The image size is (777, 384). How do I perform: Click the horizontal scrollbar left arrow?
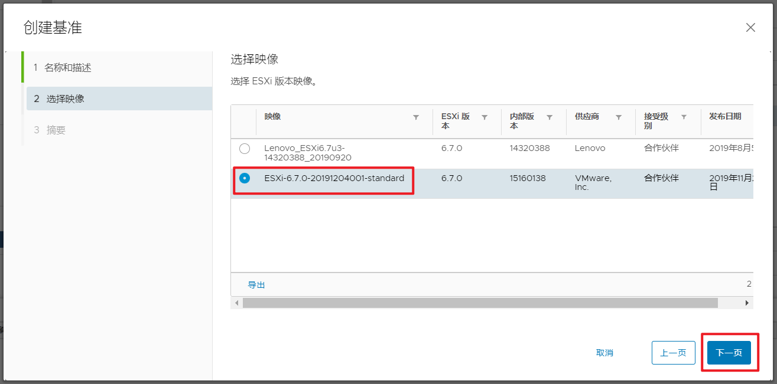[237, 303]
